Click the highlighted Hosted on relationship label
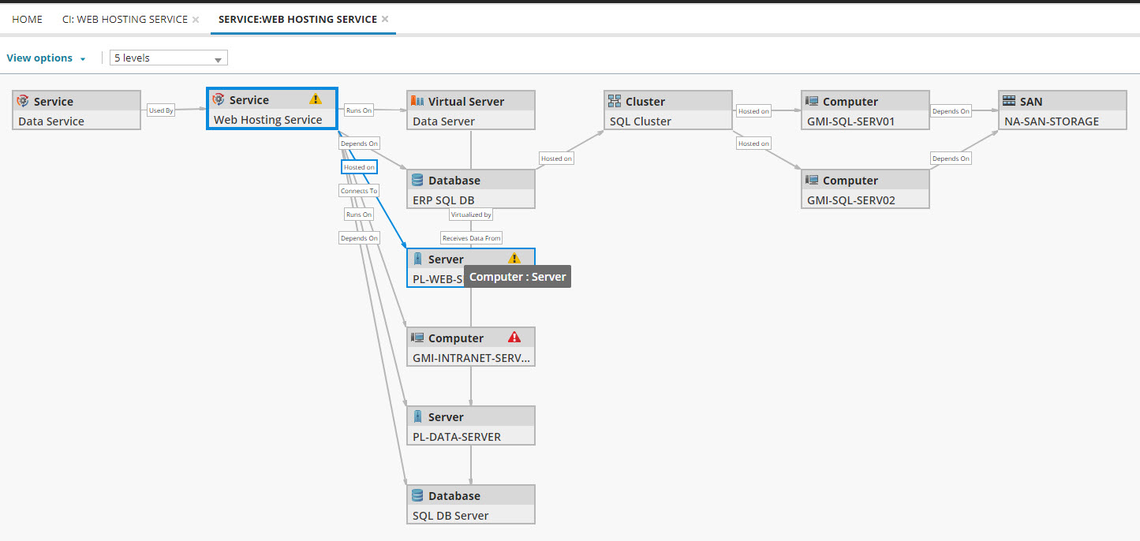This screenshot has width=1140, height=541. pos(359,167)
